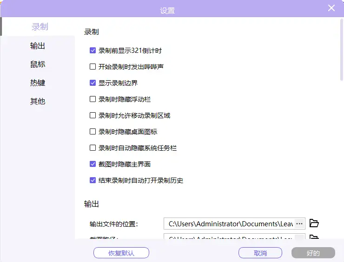
Task: Uncheck 显示录制边界 option
Action: pos(93,83)
